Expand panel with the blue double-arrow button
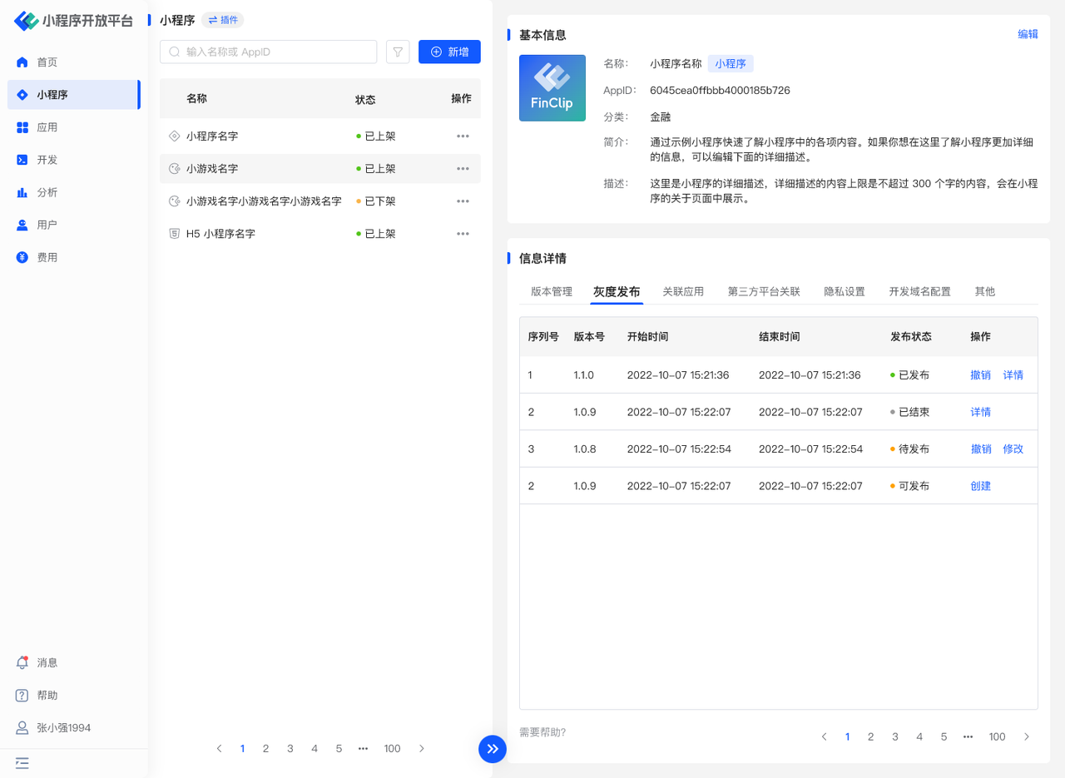 click(x=492, y=748)
